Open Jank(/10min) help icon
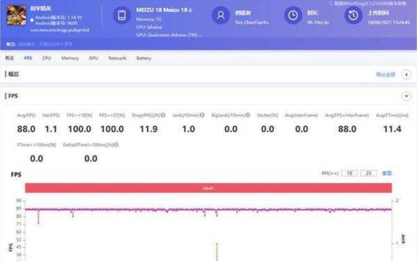 tap(202, 115)
